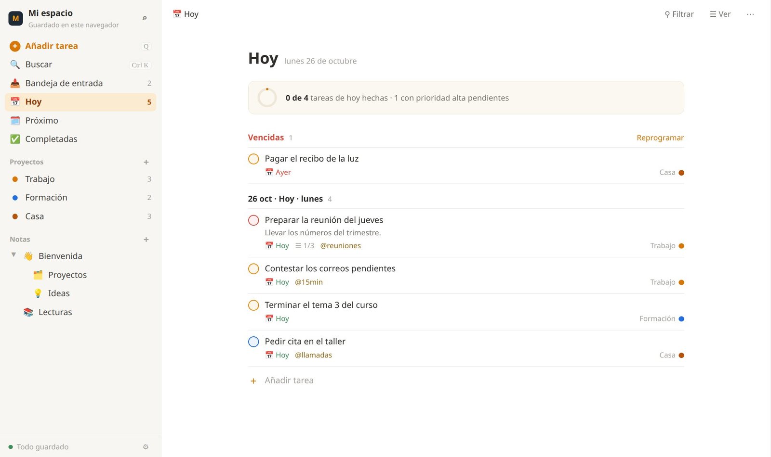Click Reprogramar for overdue tasks
This screenshot has width=771, height=457.
(660, 138)
